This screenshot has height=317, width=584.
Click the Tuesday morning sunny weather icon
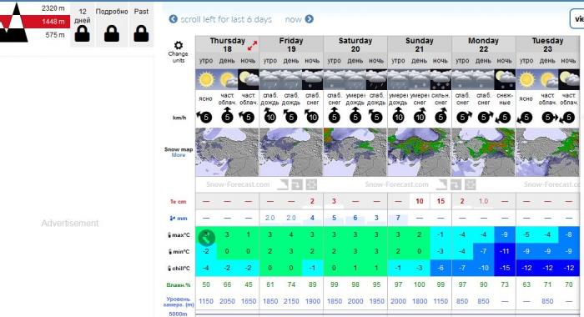526,79
